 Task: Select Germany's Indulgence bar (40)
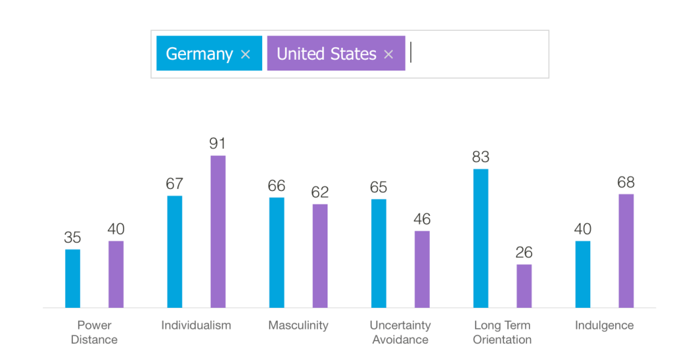(583, 274)
